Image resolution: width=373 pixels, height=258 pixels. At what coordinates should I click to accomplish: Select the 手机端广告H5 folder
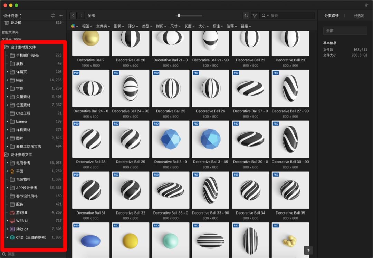click(34, 55)
